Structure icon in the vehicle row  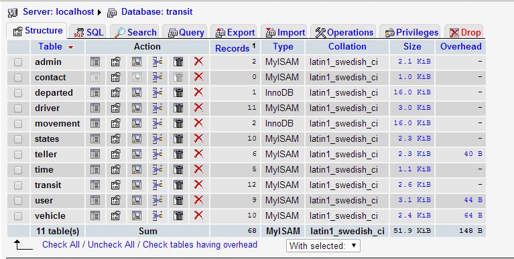[116, 215]
